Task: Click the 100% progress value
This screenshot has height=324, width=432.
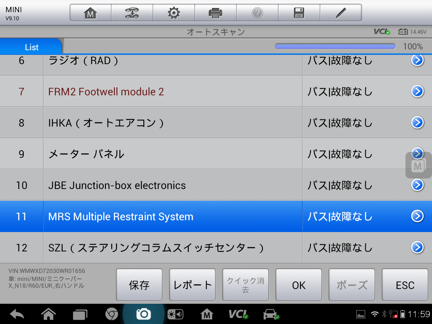Action: [x=413, y=46]
